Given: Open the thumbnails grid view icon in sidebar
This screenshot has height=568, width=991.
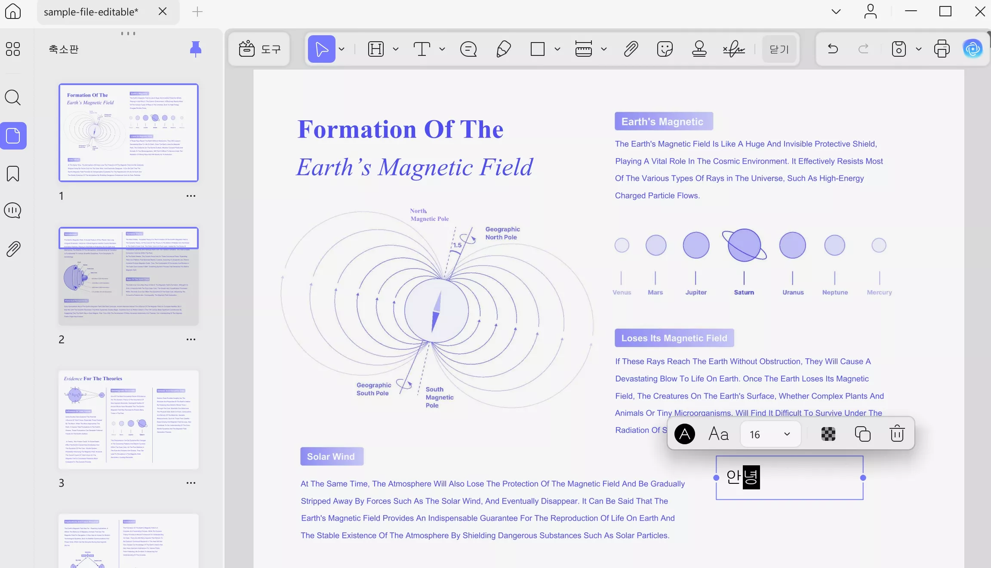Looking at the screenshot, I should tap(13, 49).
